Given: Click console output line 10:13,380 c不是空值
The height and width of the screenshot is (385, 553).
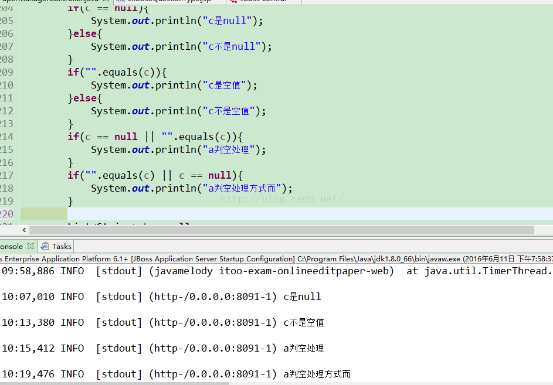Looking at the screenshot, I should 163,323.
